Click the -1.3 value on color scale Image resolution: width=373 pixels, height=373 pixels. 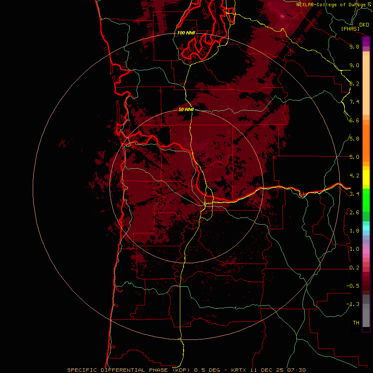click(353, 304)
